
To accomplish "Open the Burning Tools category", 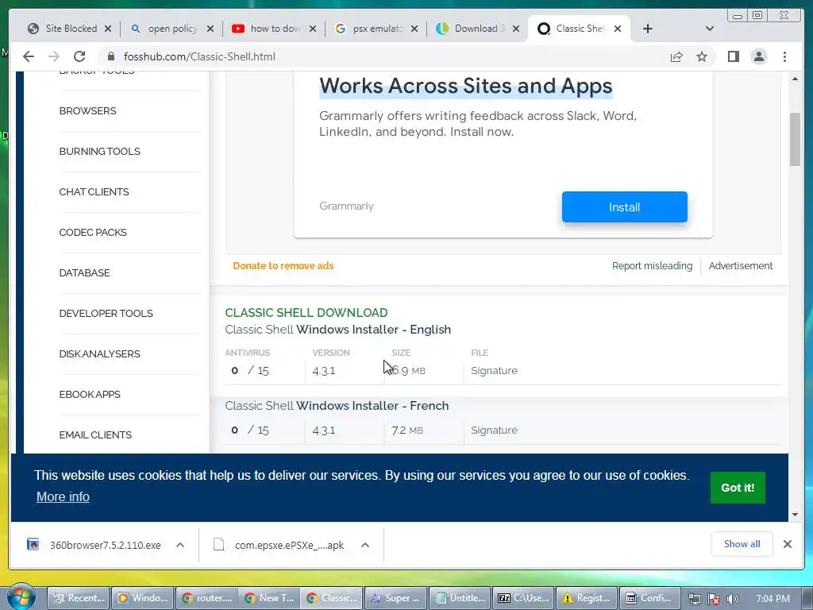I will pos(99,152).
